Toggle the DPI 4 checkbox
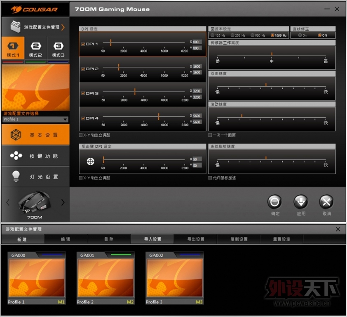This screenshot has height=317, width=347. (x=83, y=118)
